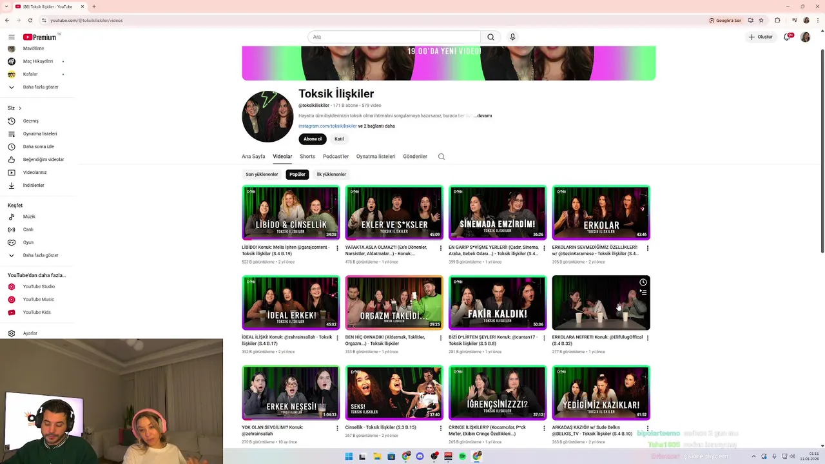Viewport: 825px width, 464px height.
Task: Open Daha sonra izle in sidebar
Action: point(37,147)
